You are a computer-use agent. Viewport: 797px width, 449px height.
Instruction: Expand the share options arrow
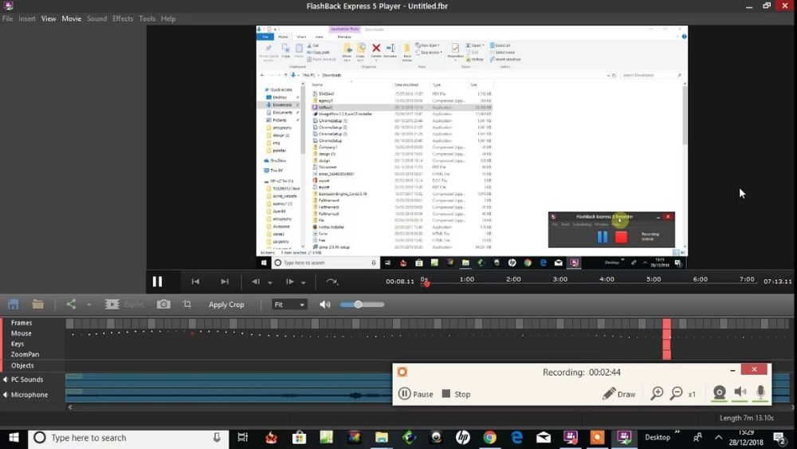point(89,305)
